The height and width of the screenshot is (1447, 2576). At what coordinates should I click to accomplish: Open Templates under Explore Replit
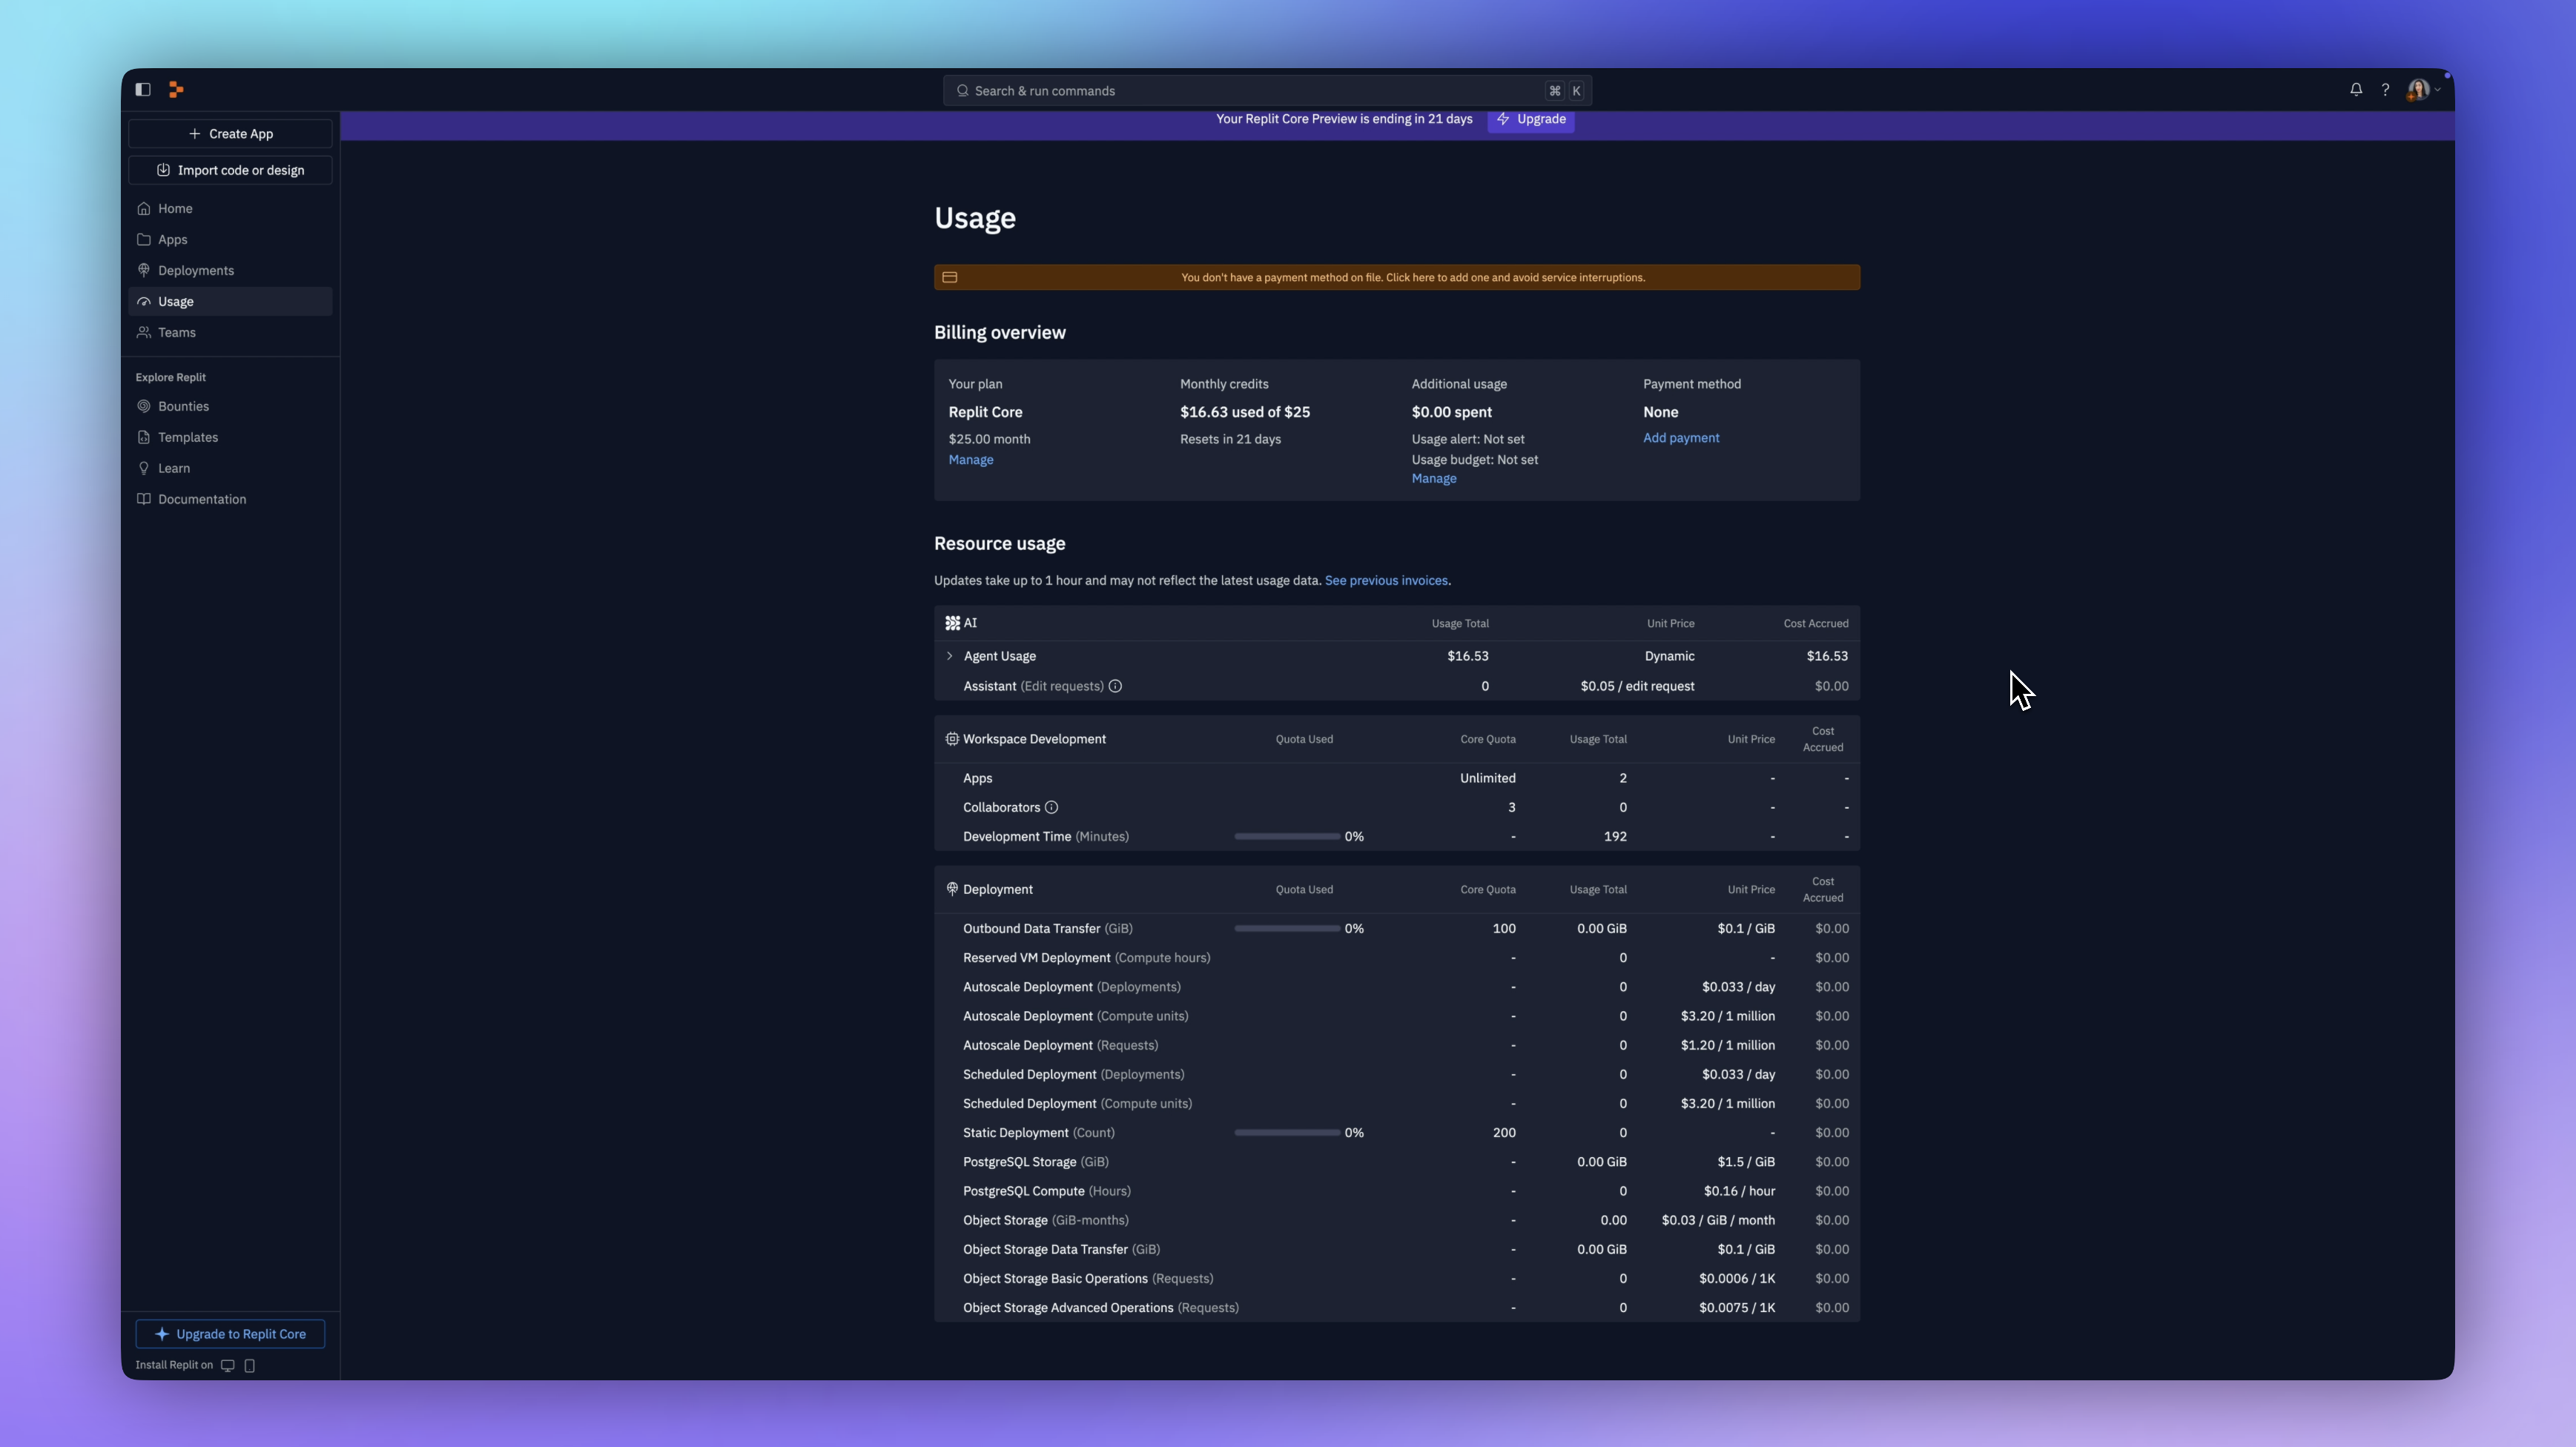(x=230, y=438)
